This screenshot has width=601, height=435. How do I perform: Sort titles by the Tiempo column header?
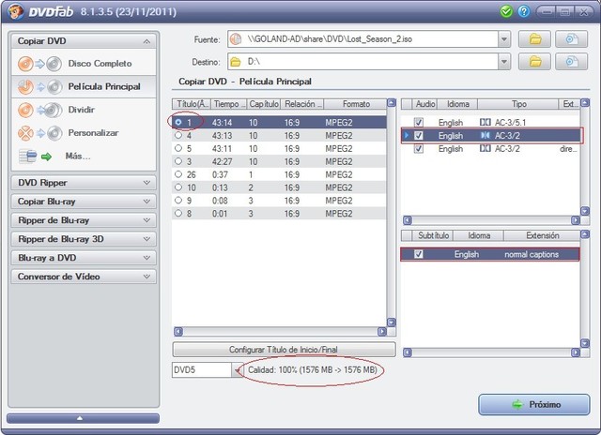click(x=228, y=104)
